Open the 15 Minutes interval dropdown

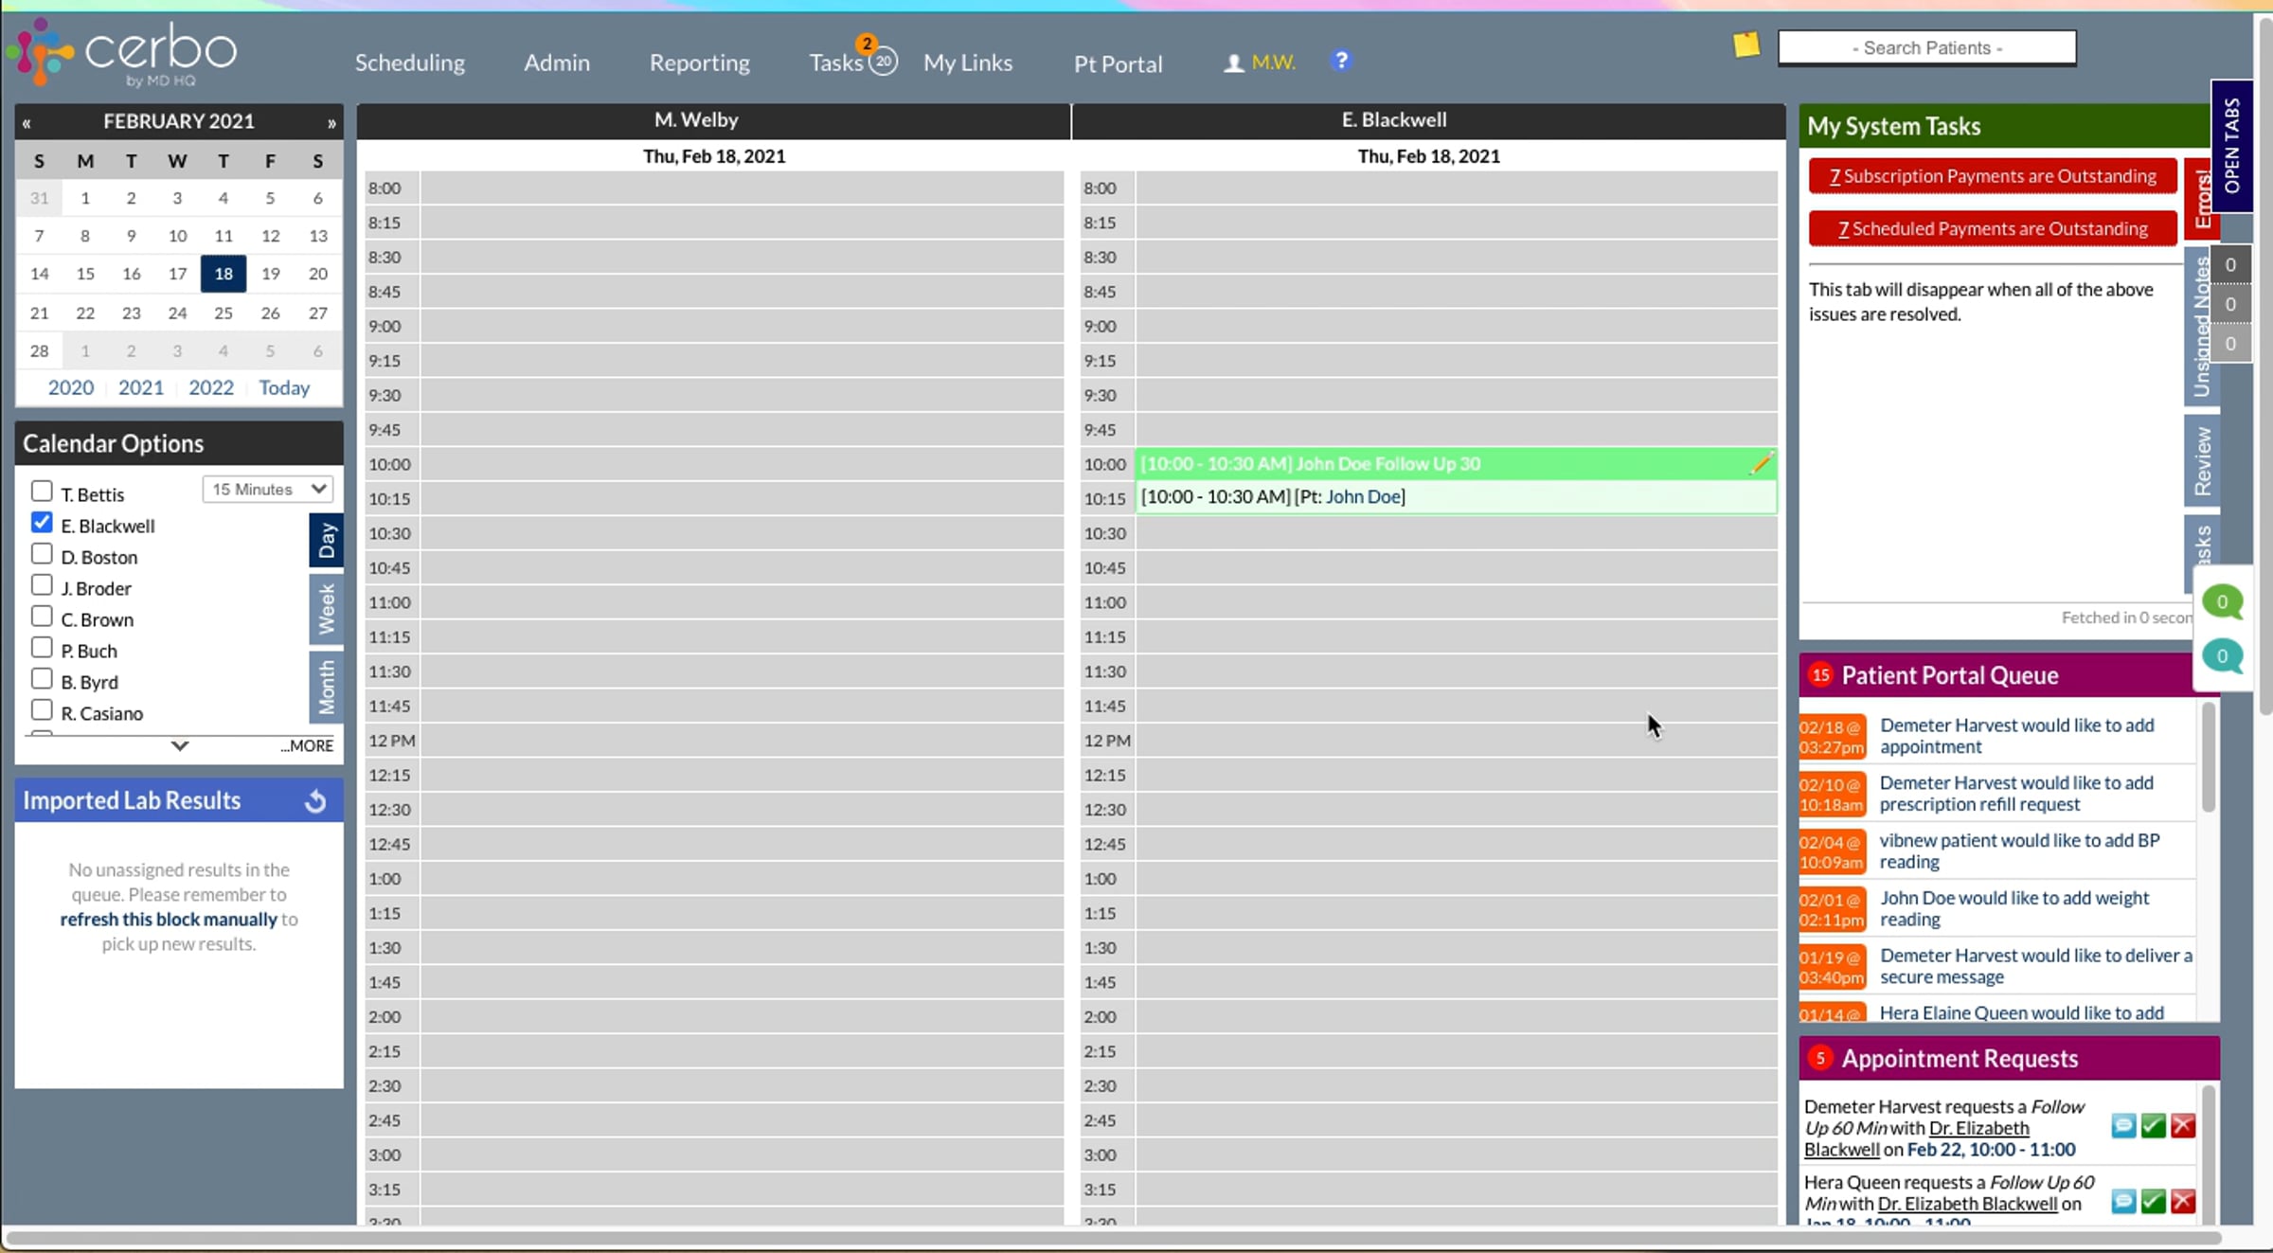pyautogui.click(x=268, y=489)
